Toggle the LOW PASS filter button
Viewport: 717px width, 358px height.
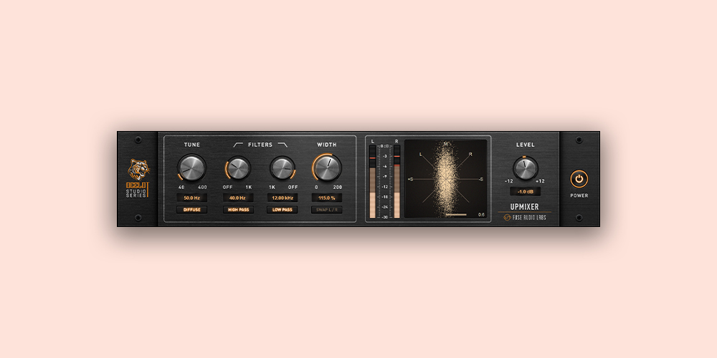pos(282,210)
